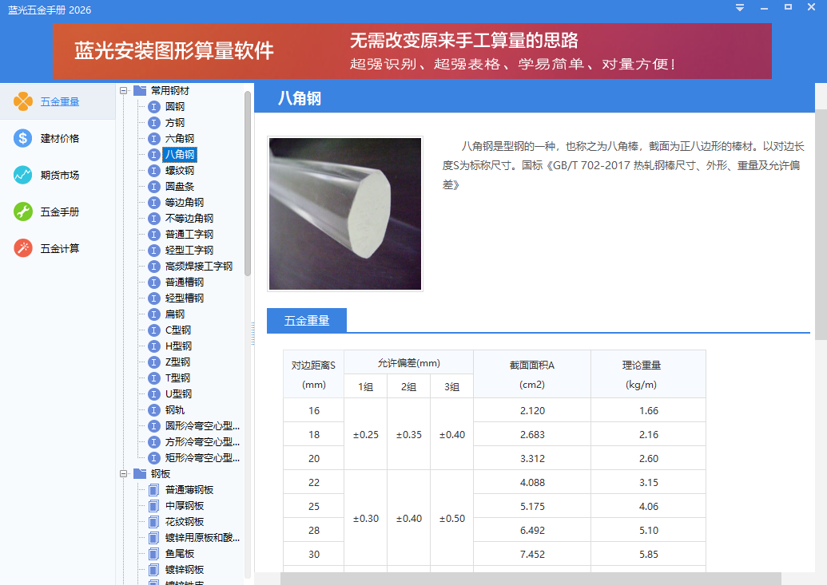Click the blue dollar 建材价格 icon
The height and width of the screenshot is (585, 827).
coord(23,138)
